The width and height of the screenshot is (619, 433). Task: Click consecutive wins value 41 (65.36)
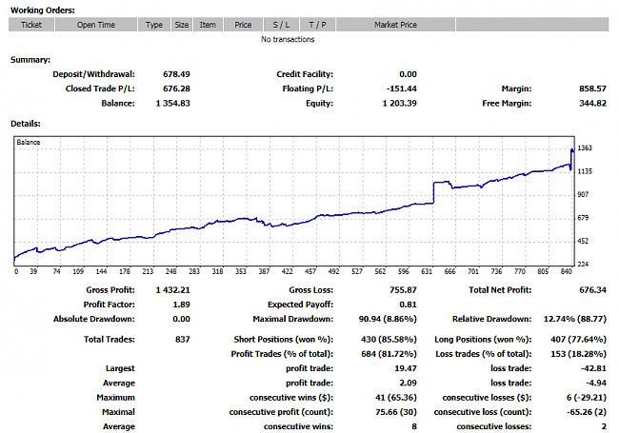pyautogui.click(x=396, y=398)
